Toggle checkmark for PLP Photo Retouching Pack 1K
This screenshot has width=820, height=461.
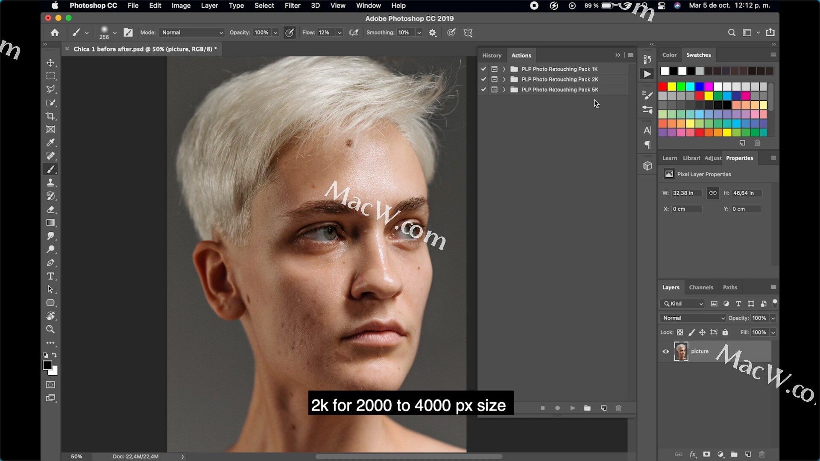[x=483, y=69]
